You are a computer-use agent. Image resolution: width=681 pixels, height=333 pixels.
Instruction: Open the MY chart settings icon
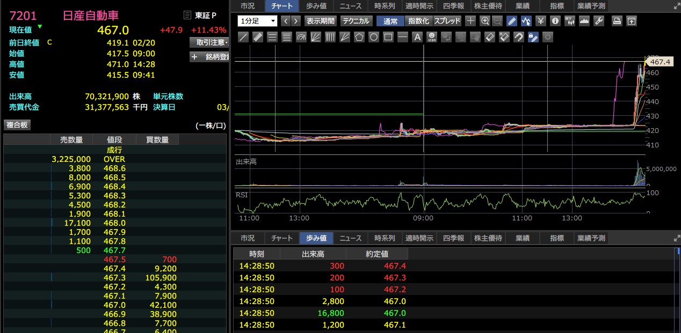570,21
